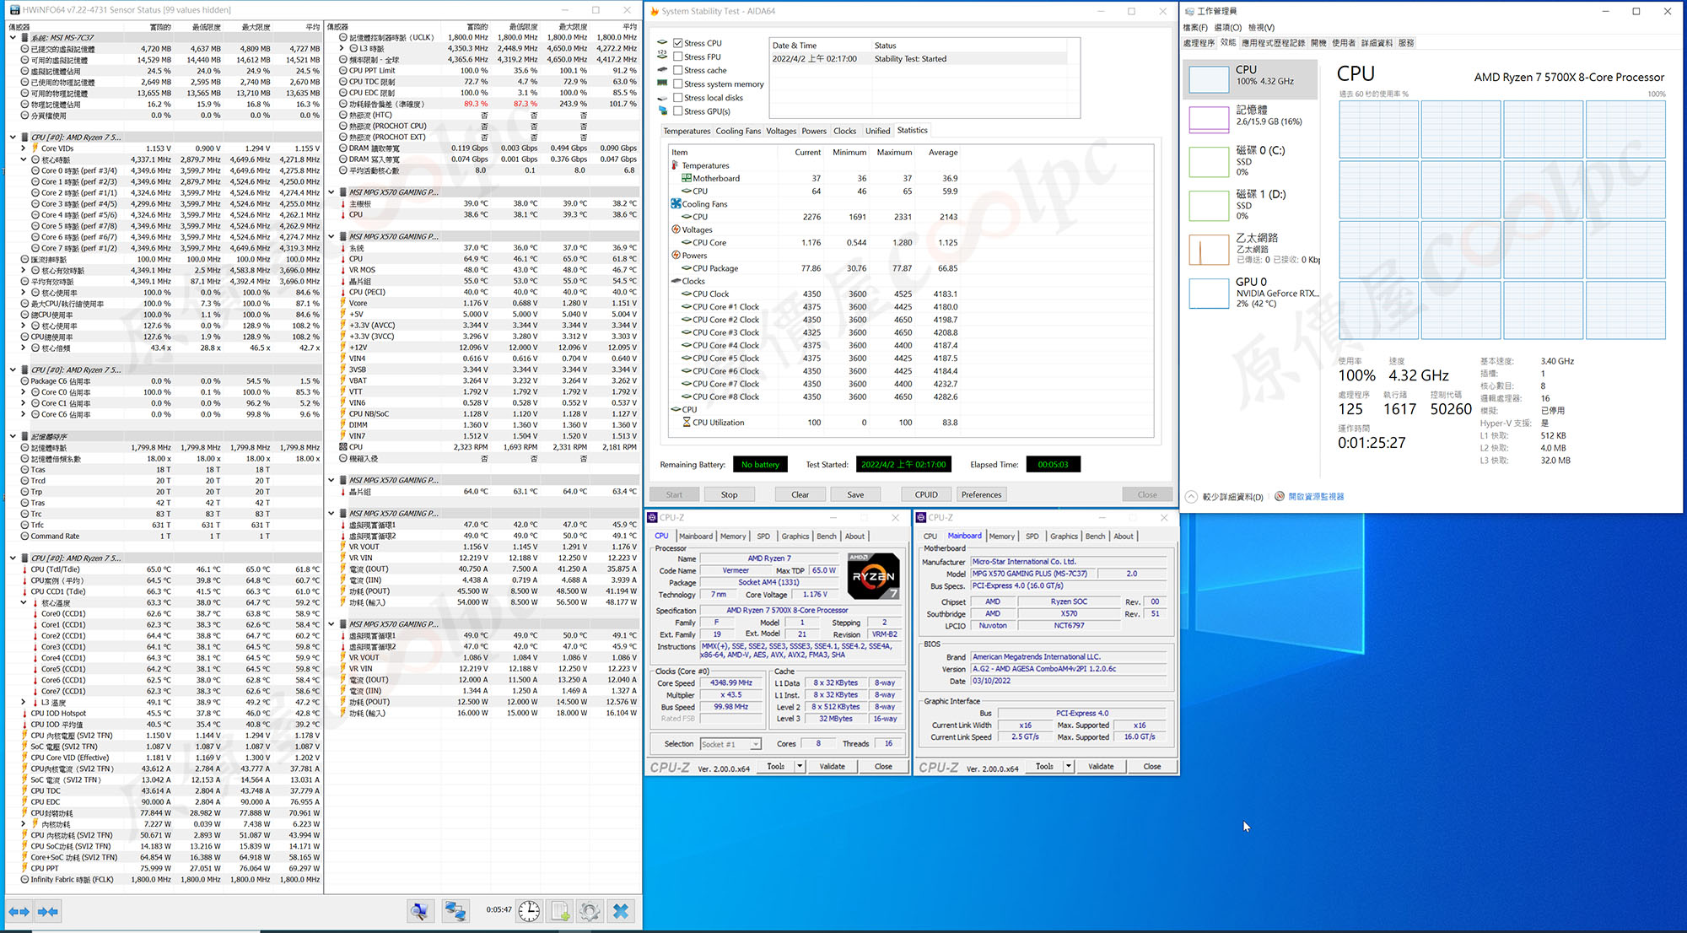1687x933 pixels.
Task: Click Infinity Fabric 時脈 (FCLK) row
Action: (x=162, y=880)
